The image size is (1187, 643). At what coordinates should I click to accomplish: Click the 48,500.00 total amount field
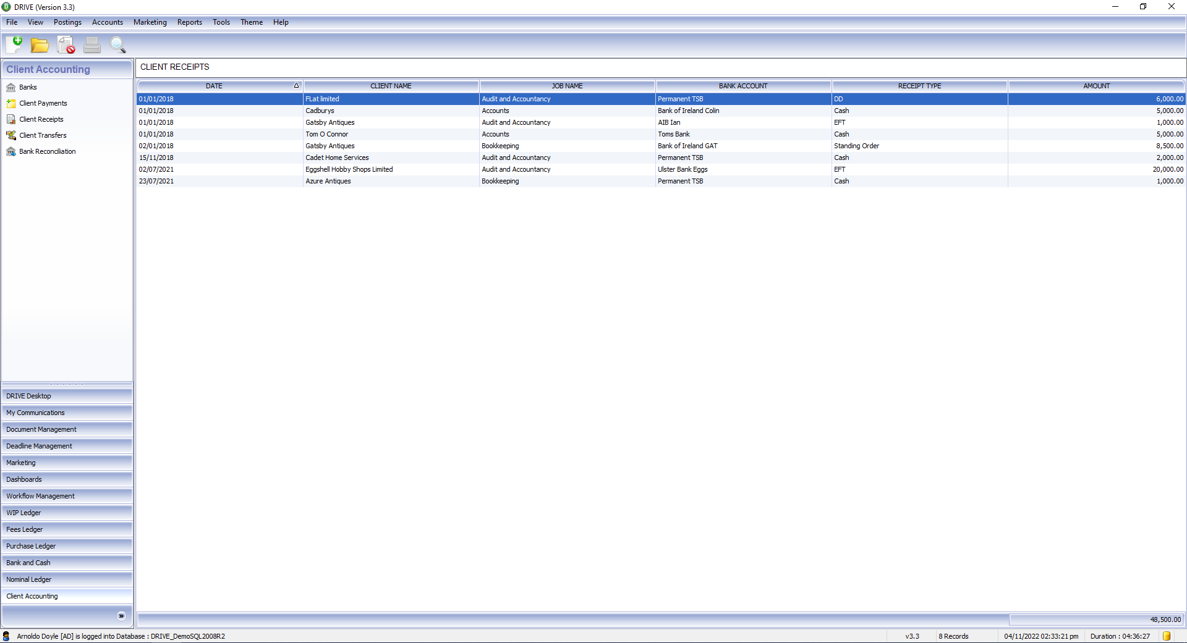click(x=1096, y=620)
